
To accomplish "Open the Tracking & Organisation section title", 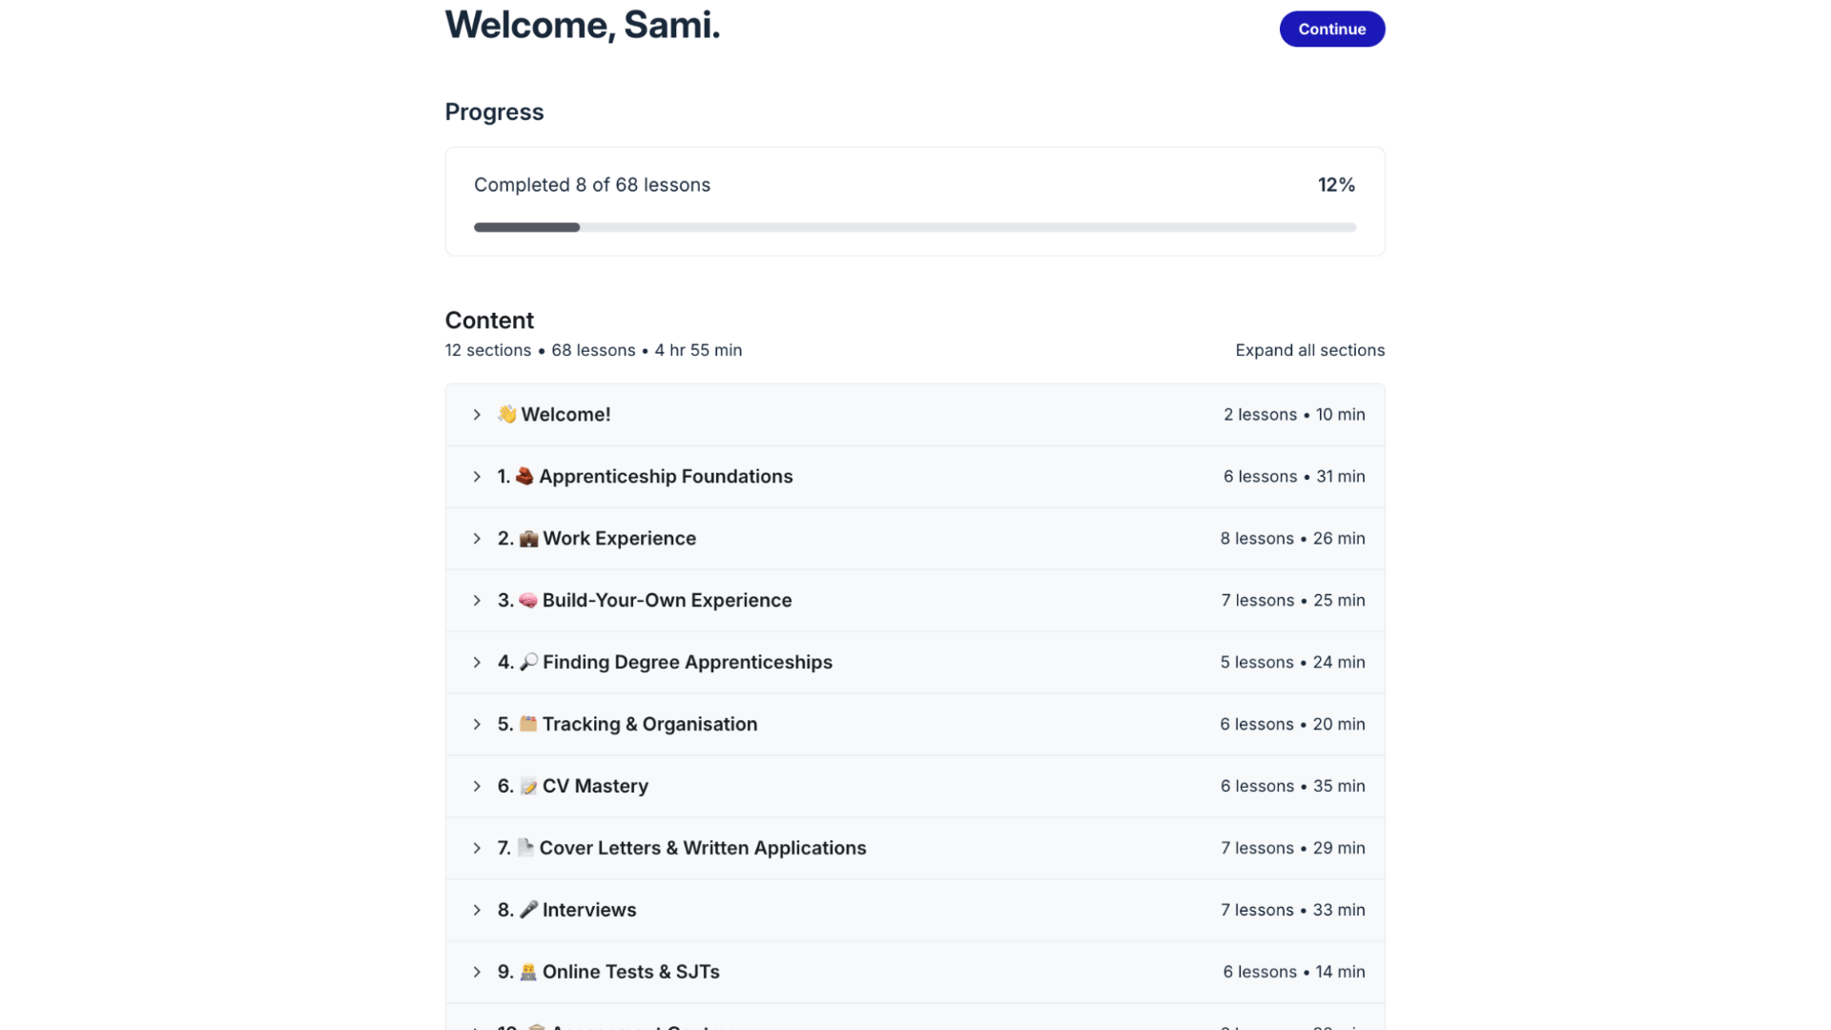I will click(649, 724).
